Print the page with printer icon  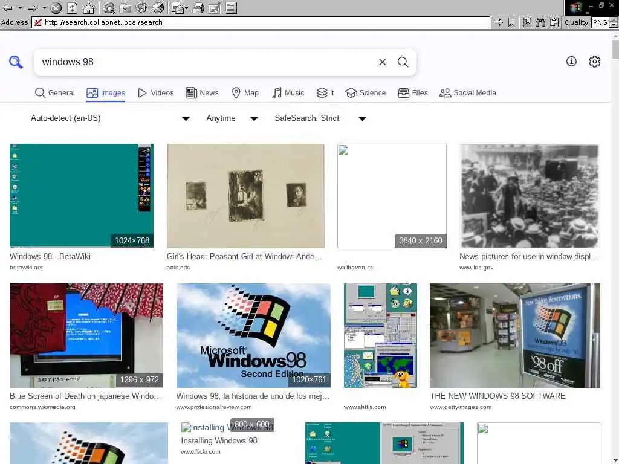[x=198, y=7]
